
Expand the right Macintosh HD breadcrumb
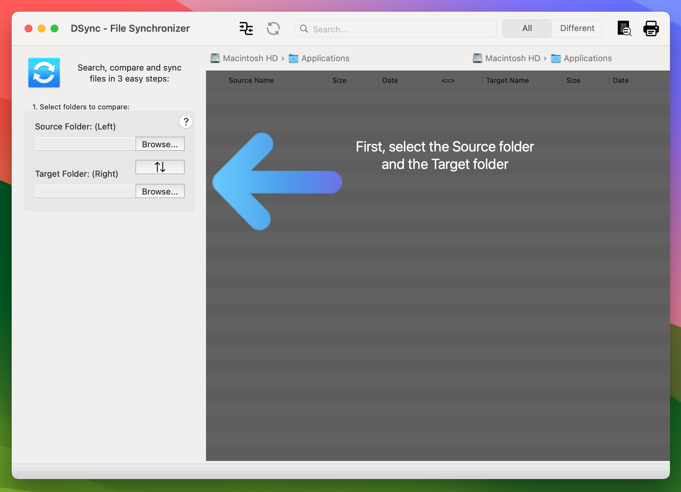tap(512, 58)
